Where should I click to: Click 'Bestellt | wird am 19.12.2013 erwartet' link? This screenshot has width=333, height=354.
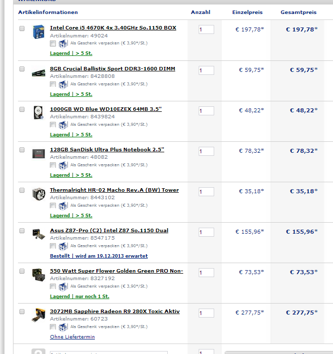click(99, 256)
